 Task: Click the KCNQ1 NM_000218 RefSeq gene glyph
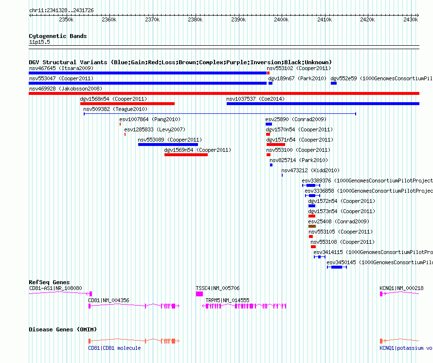399,293
